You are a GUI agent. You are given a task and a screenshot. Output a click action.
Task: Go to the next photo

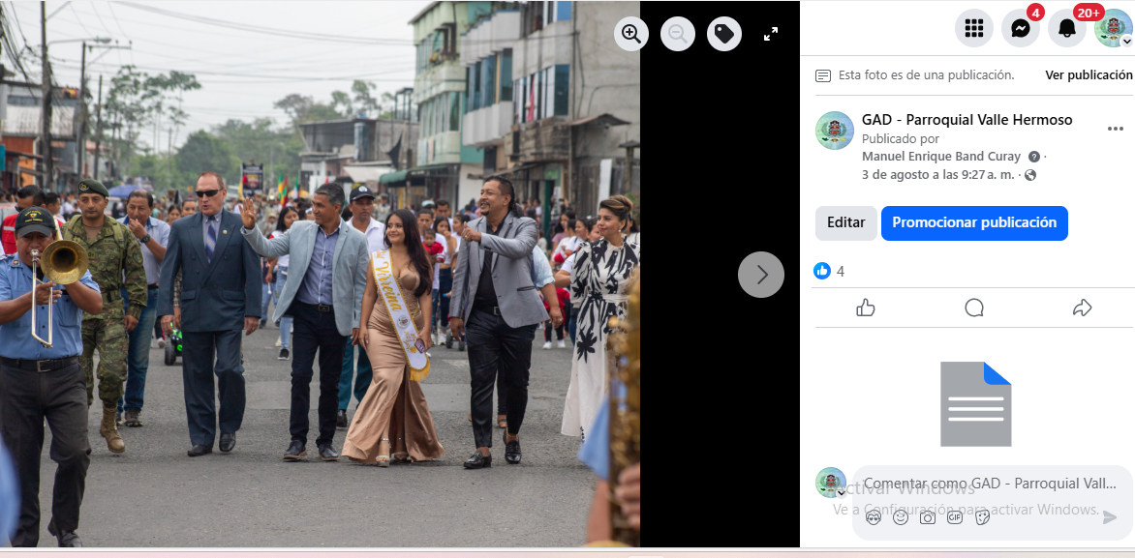[x=761, y=275]
